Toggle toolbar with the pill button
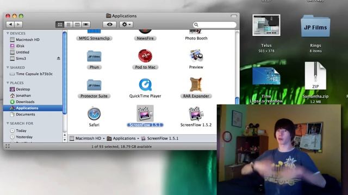The height and width of the screenshot is (195, 348). [x=234, y=16]
